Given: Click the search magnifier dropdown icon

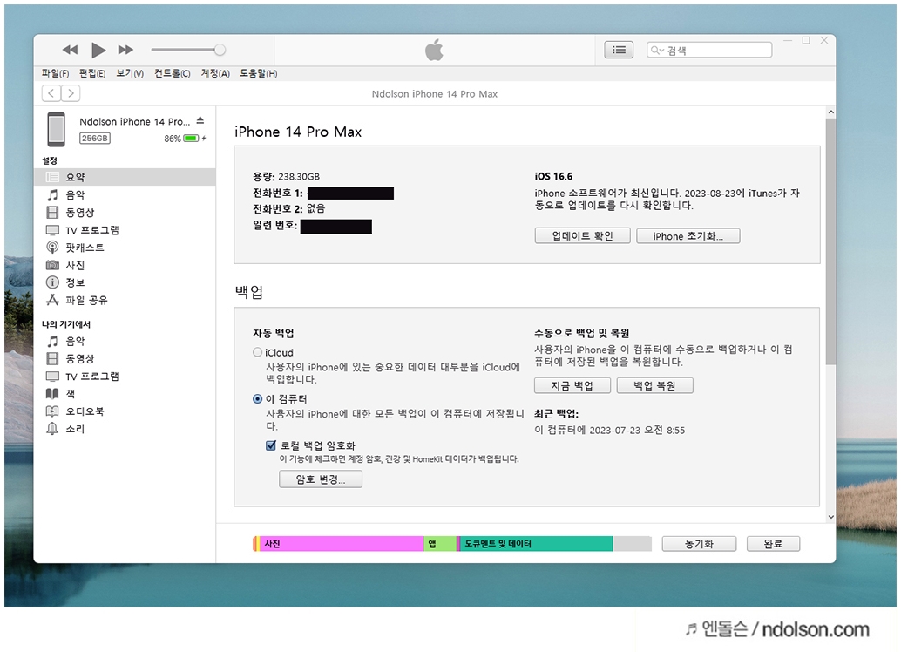Looking at the screenshot, I should (x=657, y=50).
